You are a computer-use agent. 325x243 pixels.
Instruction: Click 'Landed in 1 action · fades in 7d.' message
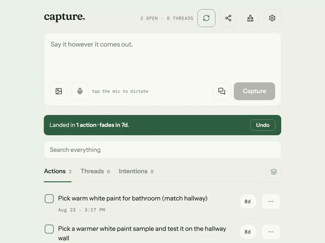89,125
